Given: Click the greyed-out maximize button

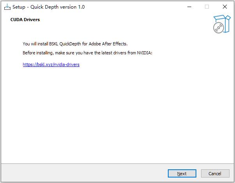Looking at the screenshot, I should pyautogui.click(x=207, y=7).
